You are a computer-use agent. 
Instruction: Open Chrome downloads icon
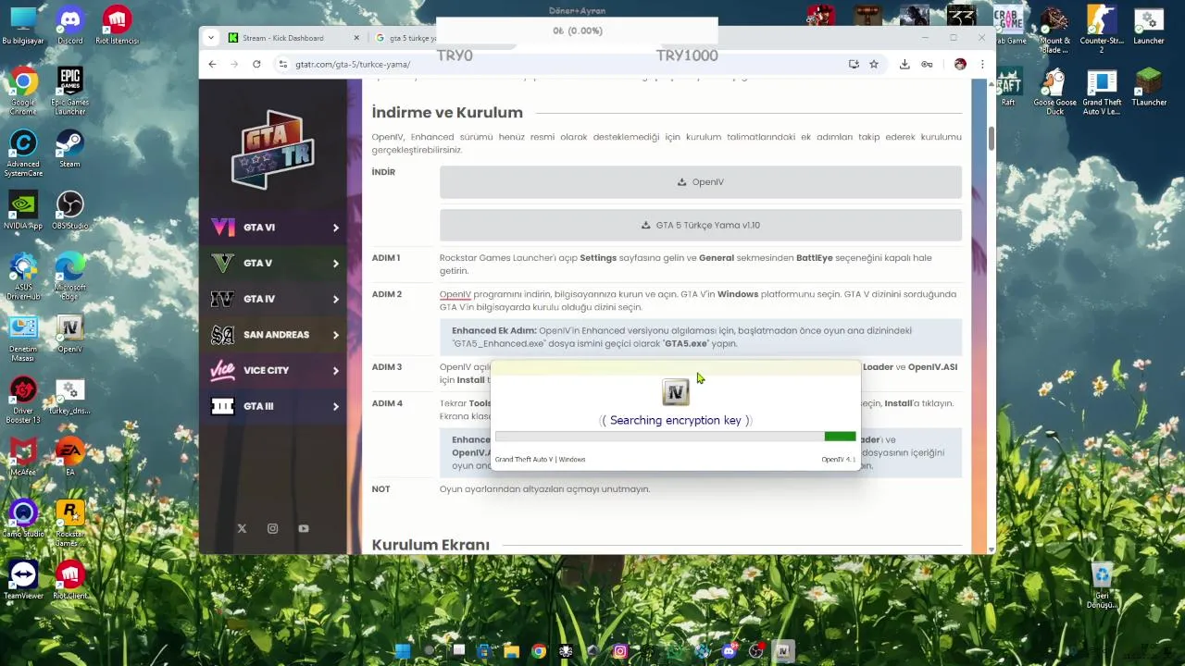(904, 64)
